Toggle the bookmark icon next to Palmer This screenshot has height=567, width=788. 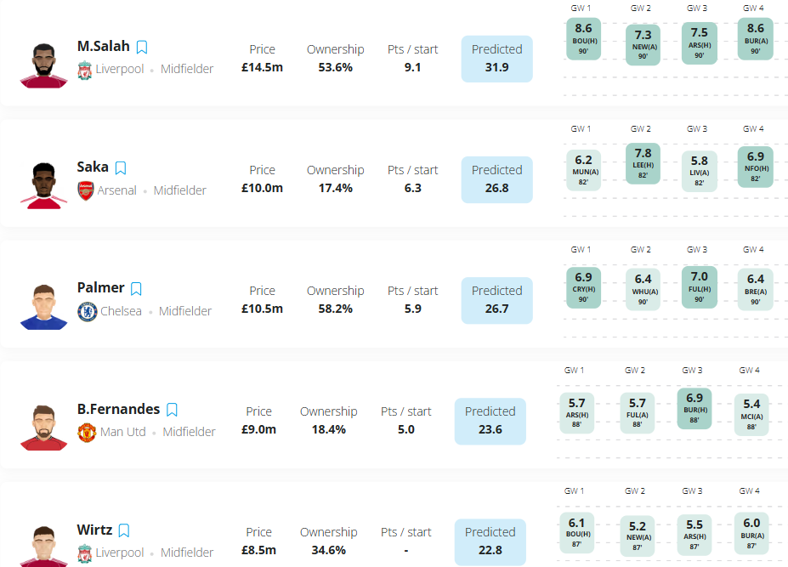[x=136, y=289]
